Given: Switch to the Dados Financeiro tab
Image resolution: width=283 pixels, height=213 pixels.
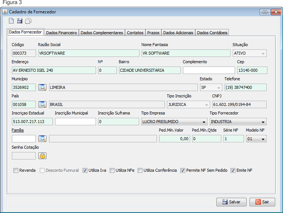Looking at the screenshot, I should 61,33.
